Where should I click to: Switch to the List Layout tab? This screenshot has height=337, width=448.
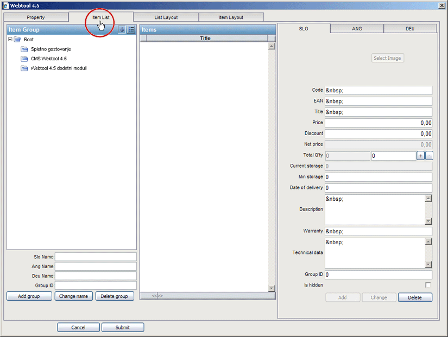click(166, 17)
